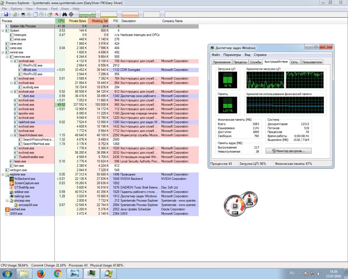
Task: Click the Kill Process red X icon
Action: pos(57,14)
